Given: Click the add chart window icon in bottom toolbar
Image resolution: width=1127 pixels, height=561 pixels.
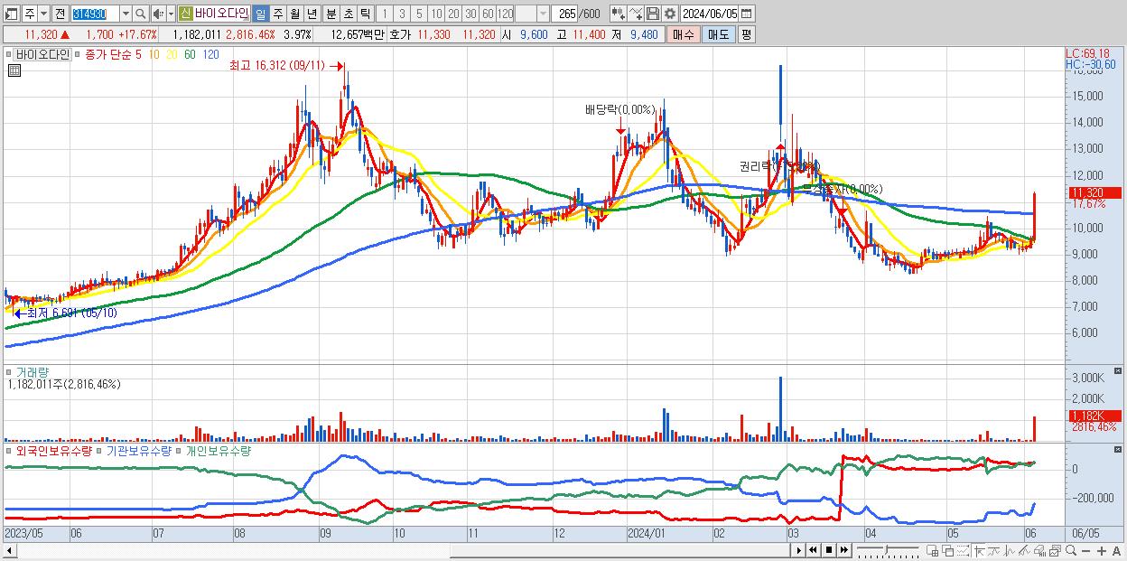Looking at the screenshot, I should [933, 551].
